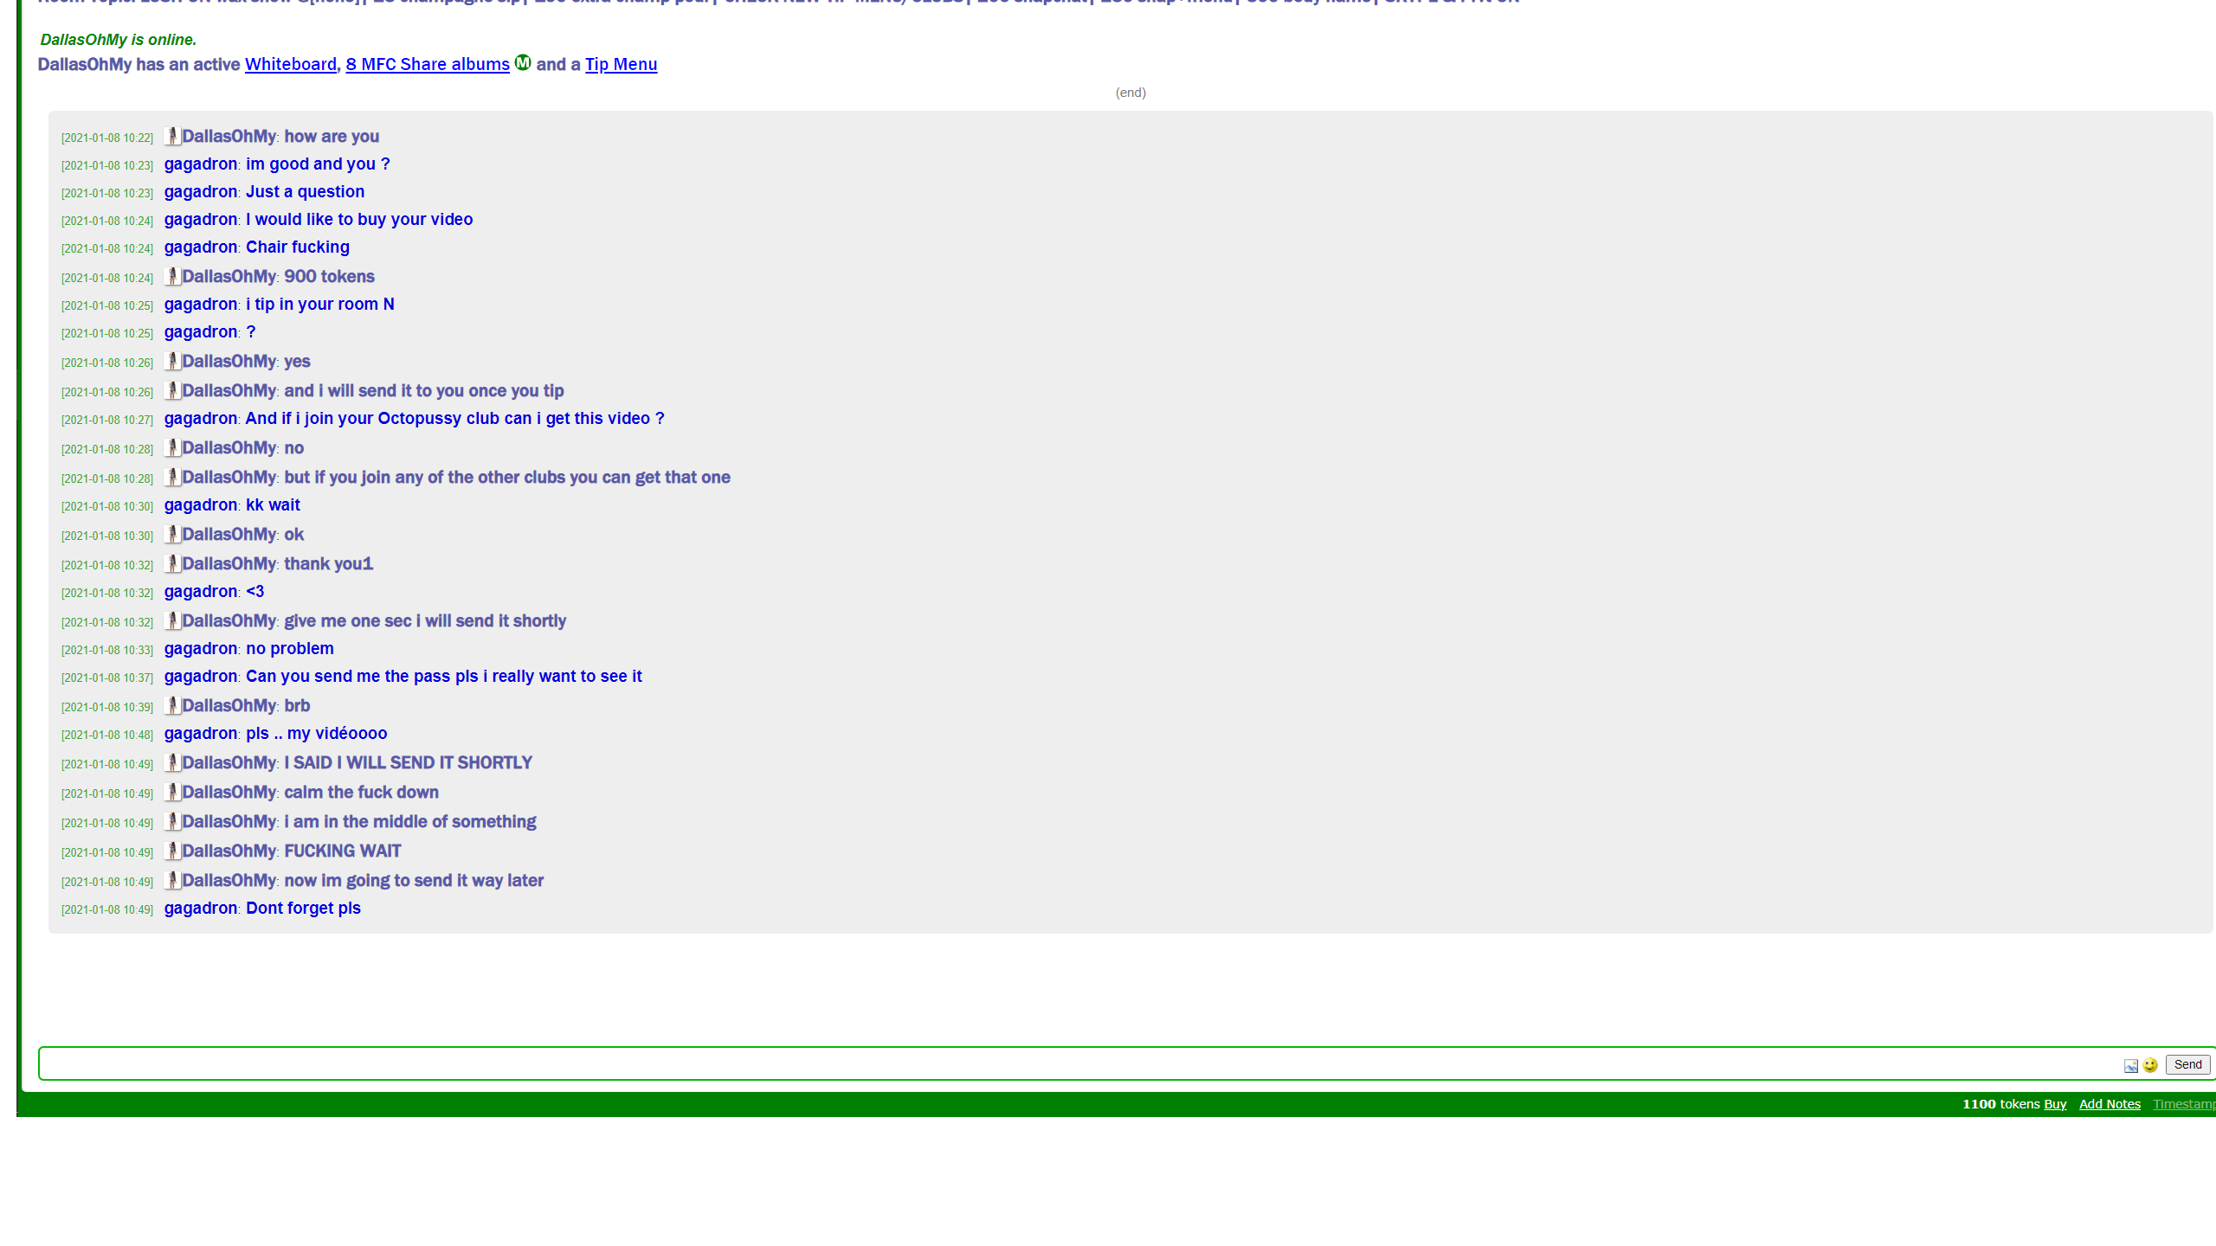Click gagadron username in 'Just a question'
This screenshot has width=2216, height=1246.
200,191
